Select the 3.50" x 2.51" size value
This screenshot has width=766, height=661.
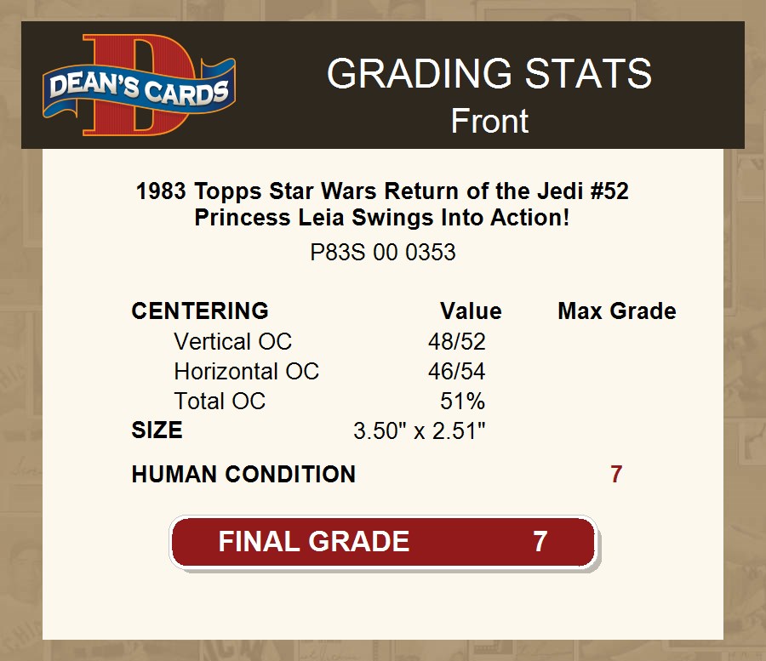(420, 430)
